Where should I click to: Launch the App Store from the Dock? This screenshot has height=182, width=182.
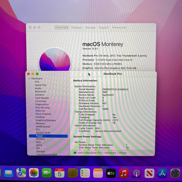tap(162, 173)
